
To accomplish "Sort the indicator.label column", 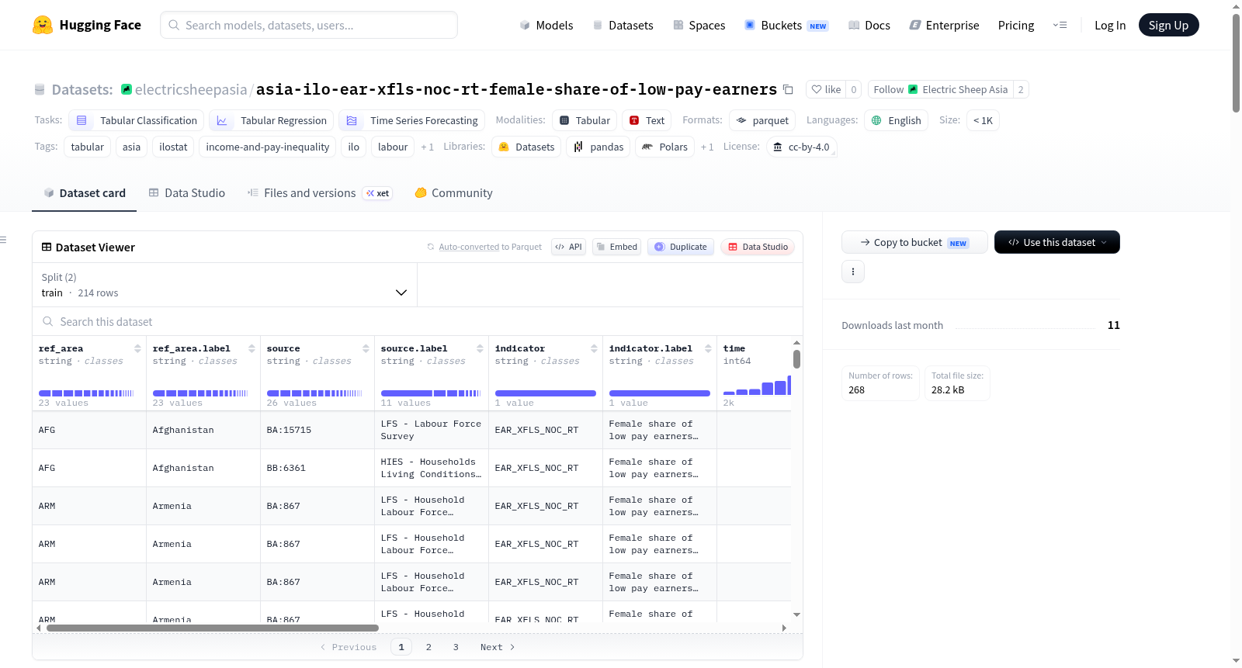I will click(x=708, y=348).
